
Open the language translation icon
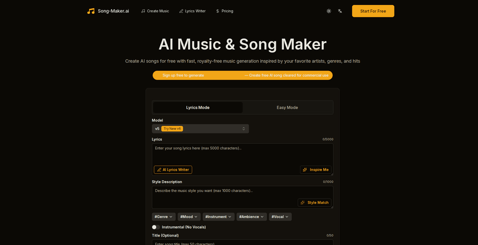click(340, 11)
